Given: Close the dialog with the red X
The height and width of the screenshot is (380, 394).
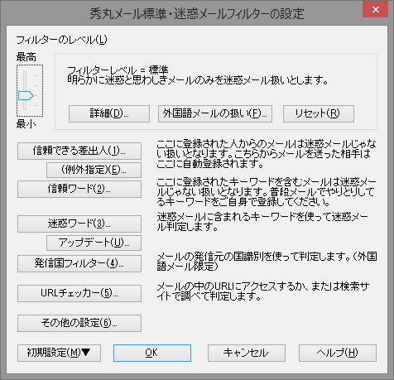Looking at the screenshot, I should [375, 9].
